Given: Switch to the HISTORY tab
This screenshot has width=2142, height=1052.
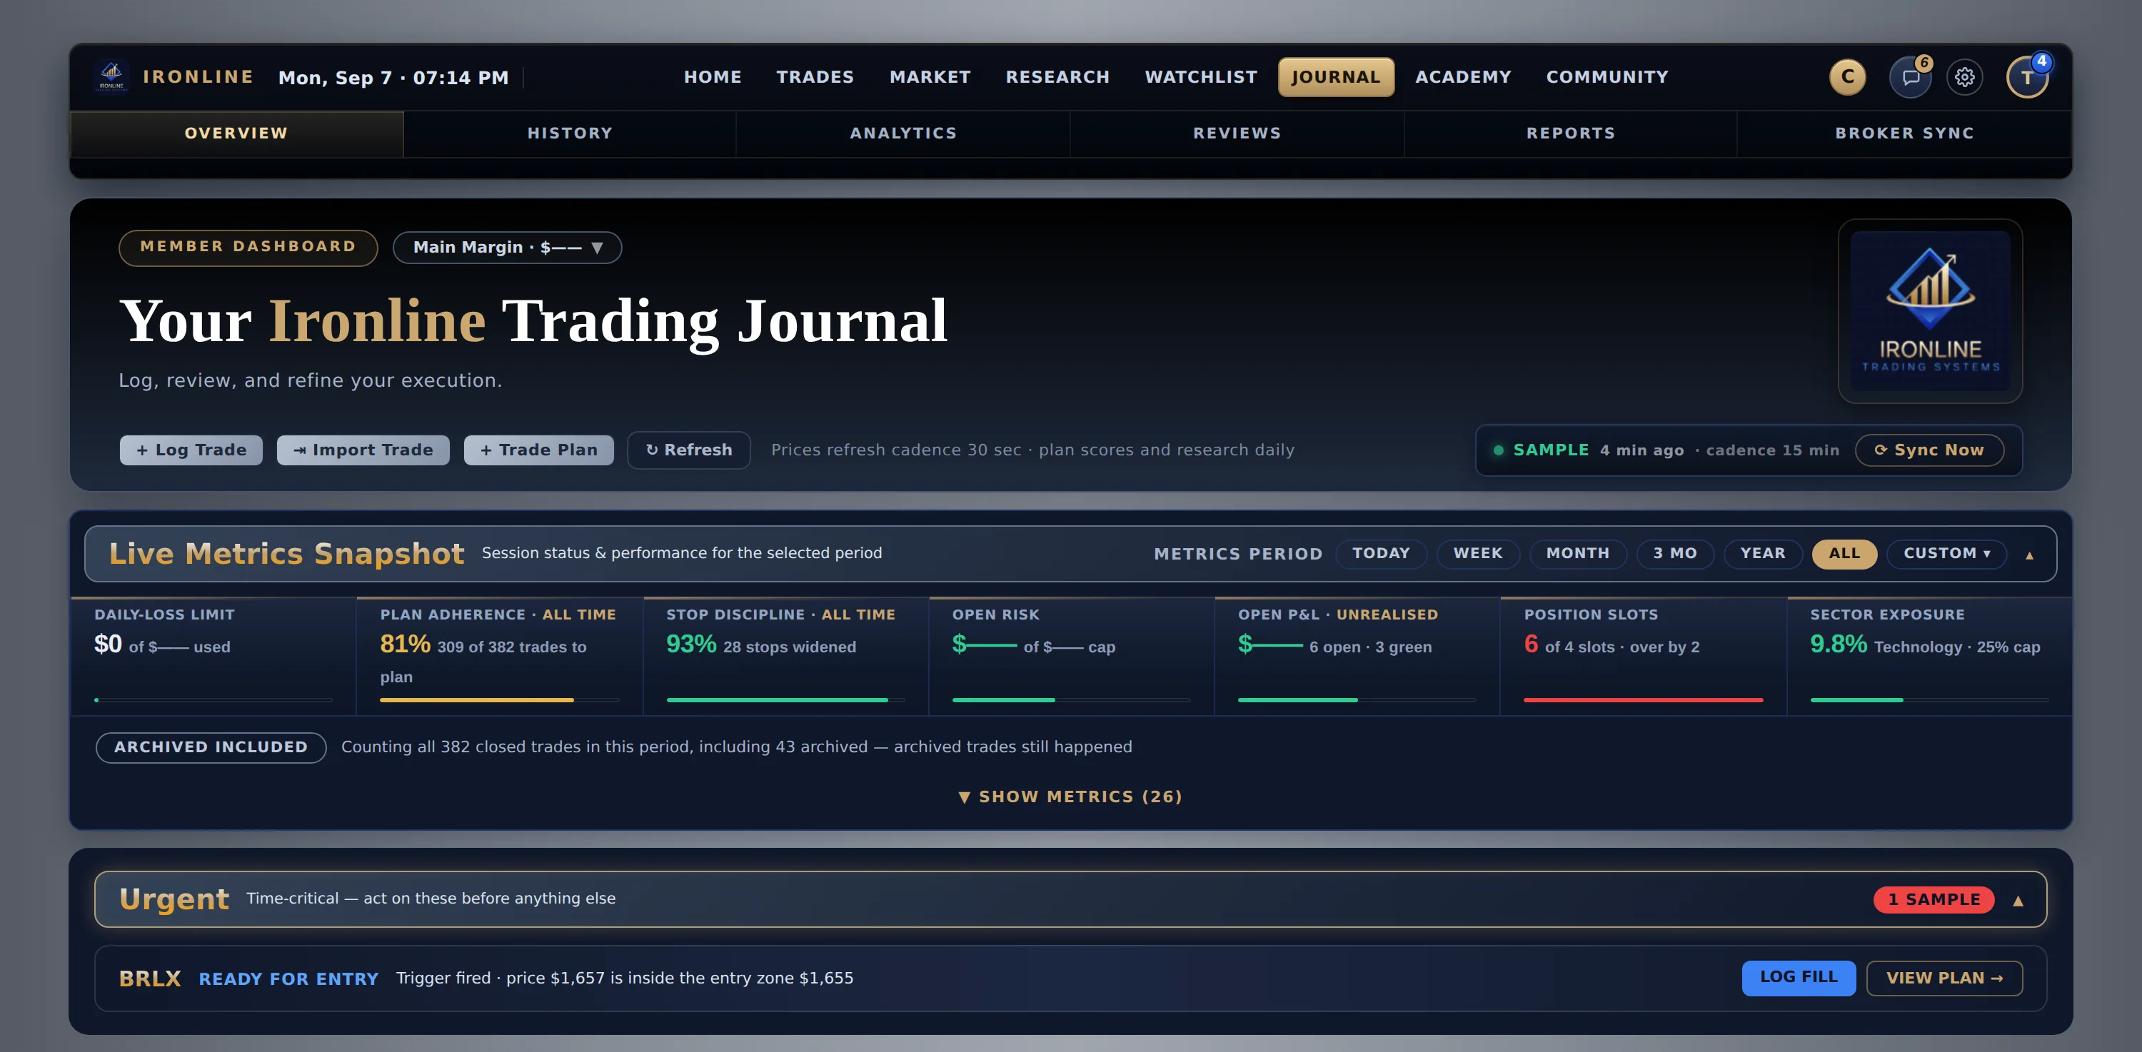Looking at the screenshot, I should [570, 133].
